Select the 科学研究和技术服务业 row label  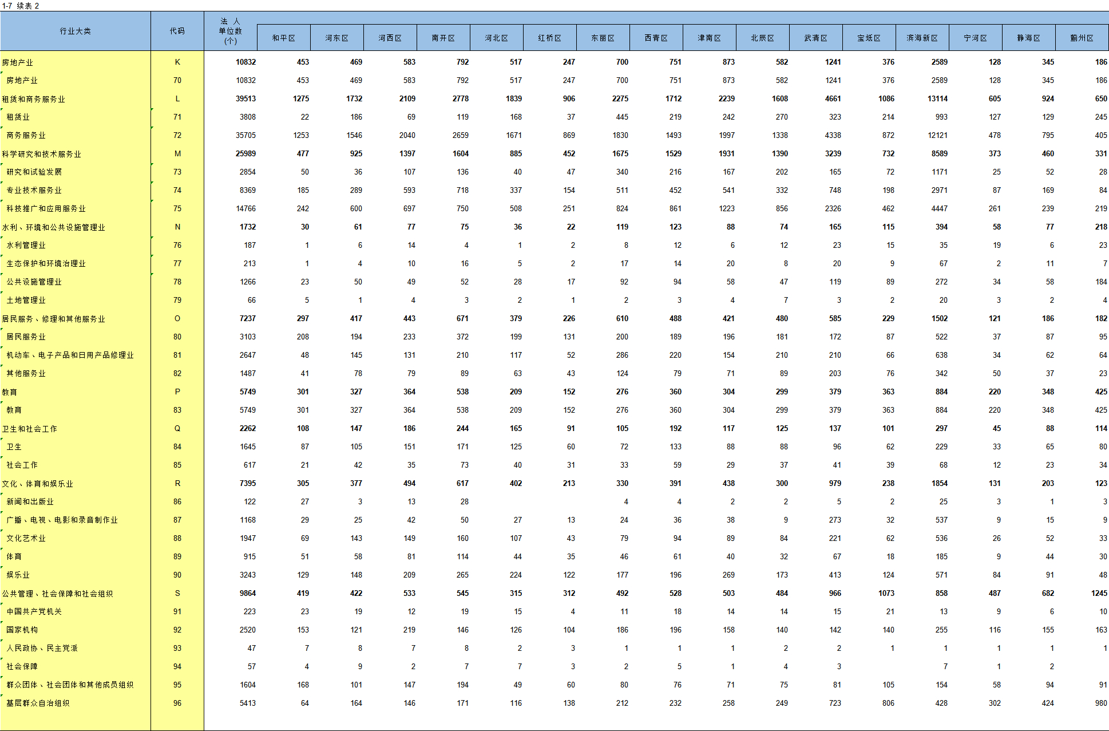pyautogui.click(x=41, y=153)
